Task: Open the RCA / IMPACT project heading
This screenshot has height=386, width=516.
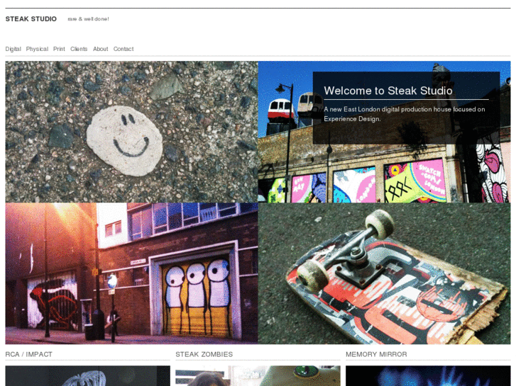Action: tap(29, 354)
